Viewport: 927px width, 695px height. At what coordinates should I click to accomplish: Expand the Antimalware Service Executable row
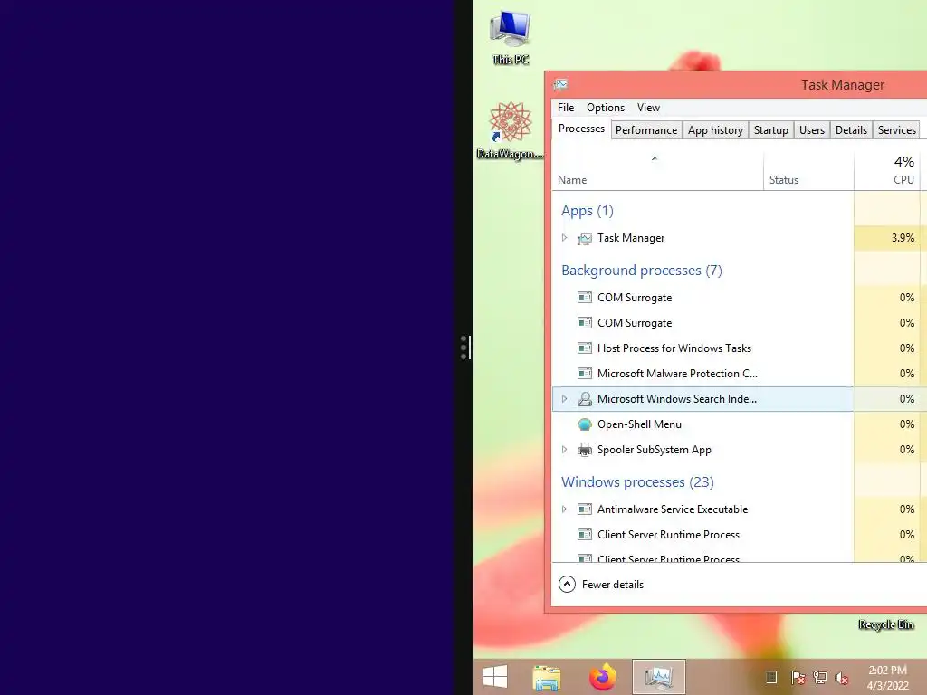click(565, 509)
